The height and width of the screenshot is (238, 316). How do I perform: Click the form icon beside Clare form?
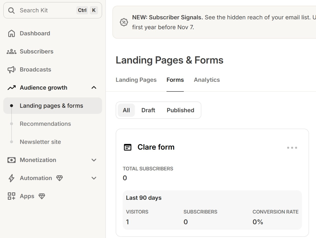(128, 147)
